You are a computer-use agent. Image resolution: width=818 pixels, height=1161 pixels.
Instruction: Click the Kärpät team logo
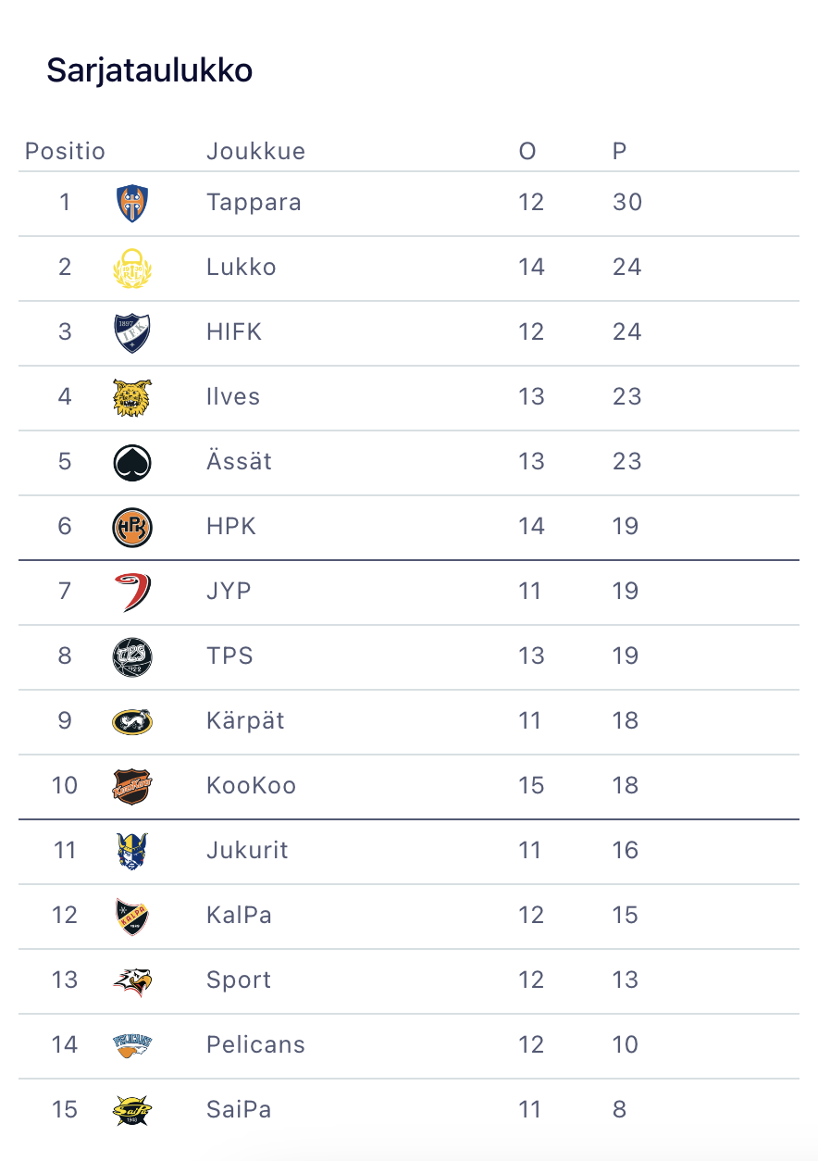[x=132, y=721]
